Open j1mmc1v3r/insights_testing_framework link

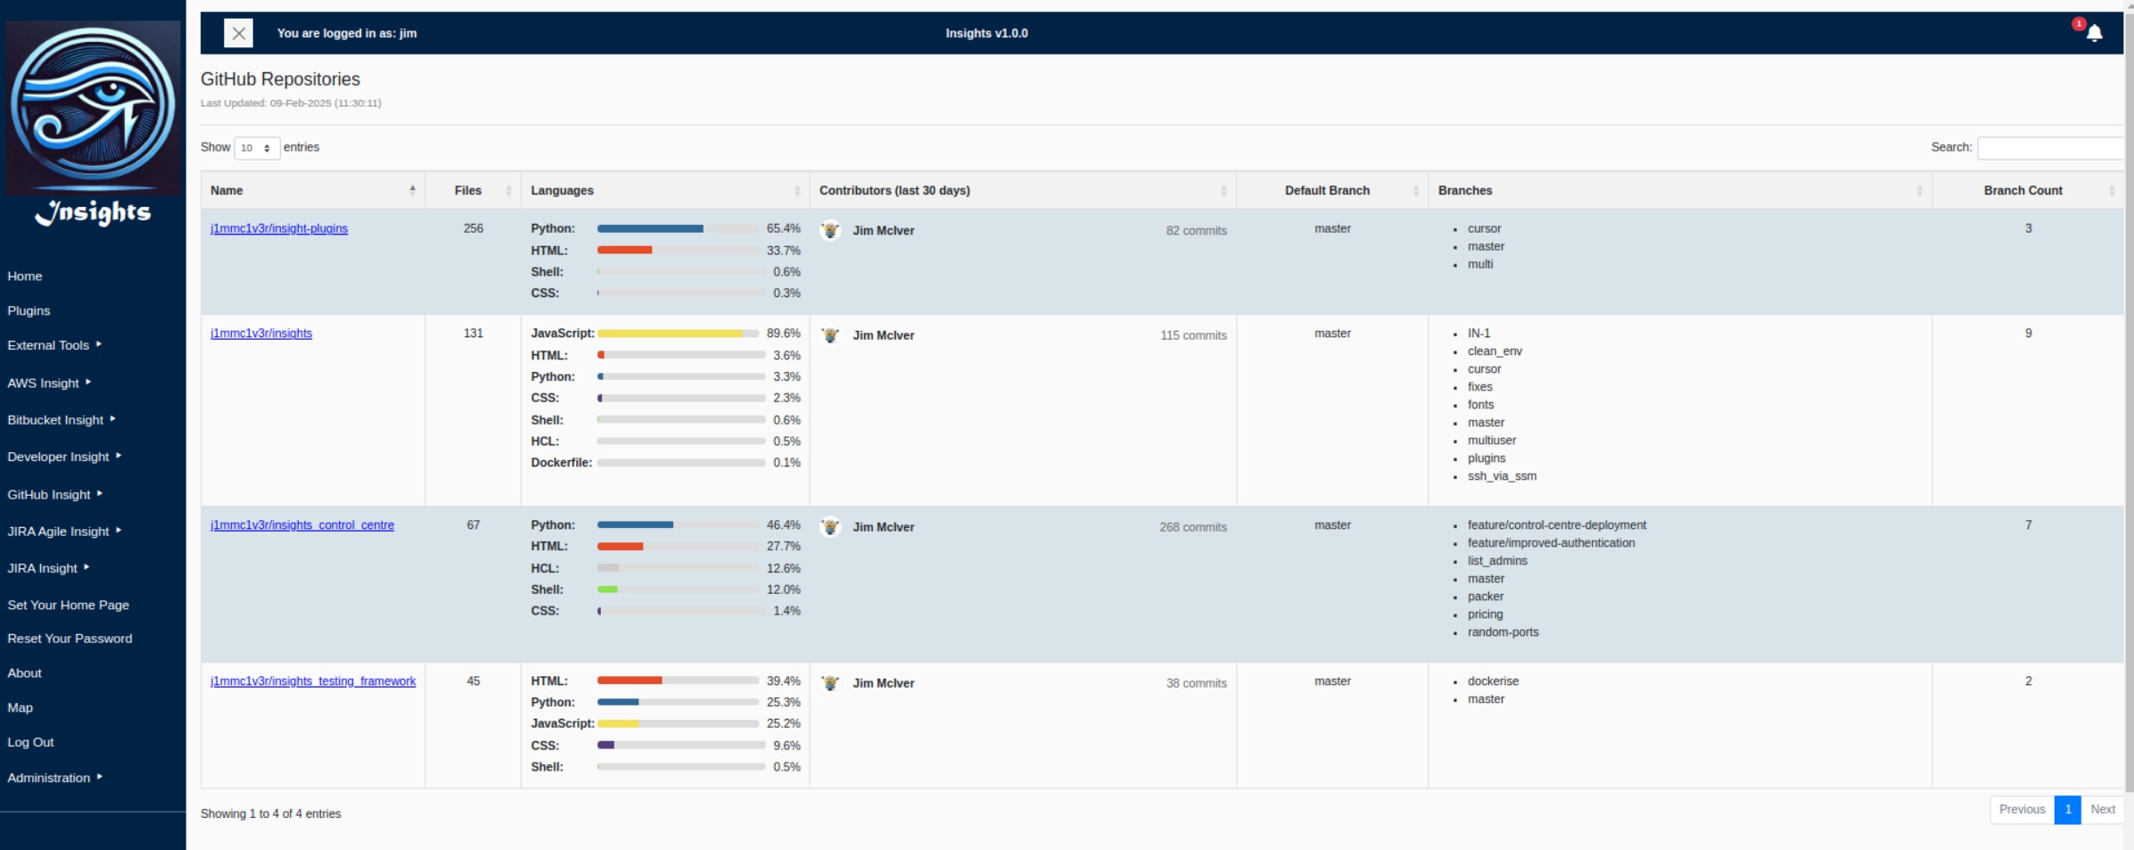(x=313, y=681)
